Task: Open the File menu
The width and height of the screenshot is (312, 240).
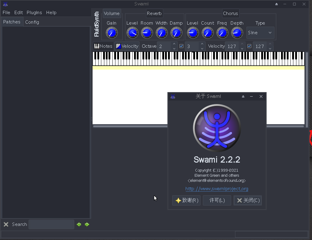Action: 6,13
